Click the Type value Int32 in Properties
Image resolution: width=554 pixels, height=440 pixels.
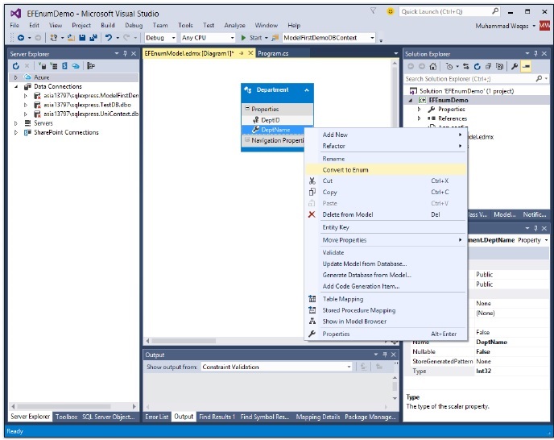483,371
